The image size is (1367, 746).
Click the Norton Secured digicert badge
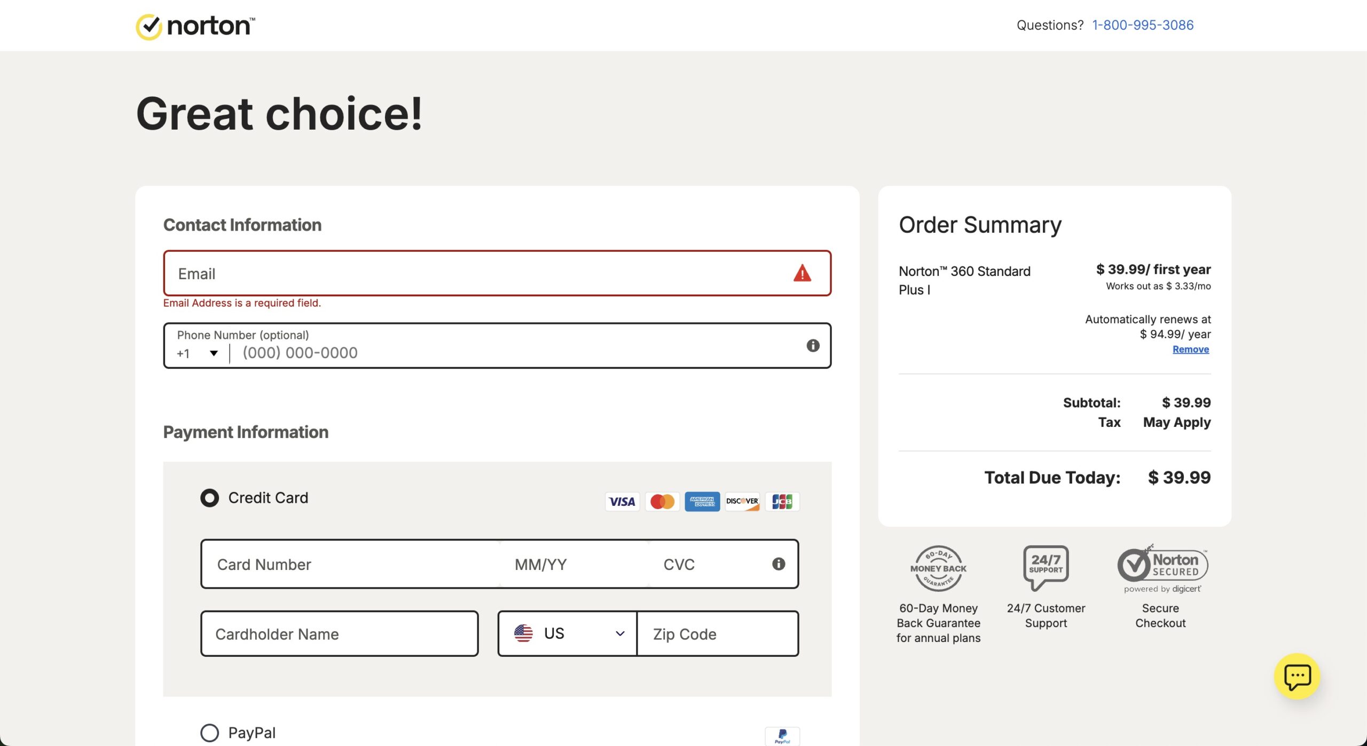point(1162,569)
